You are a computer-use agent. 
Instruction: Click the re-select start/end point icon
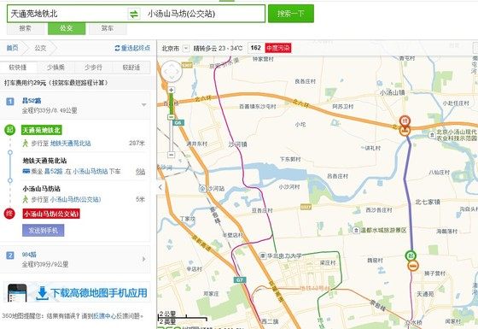click(x=118, y=48)
